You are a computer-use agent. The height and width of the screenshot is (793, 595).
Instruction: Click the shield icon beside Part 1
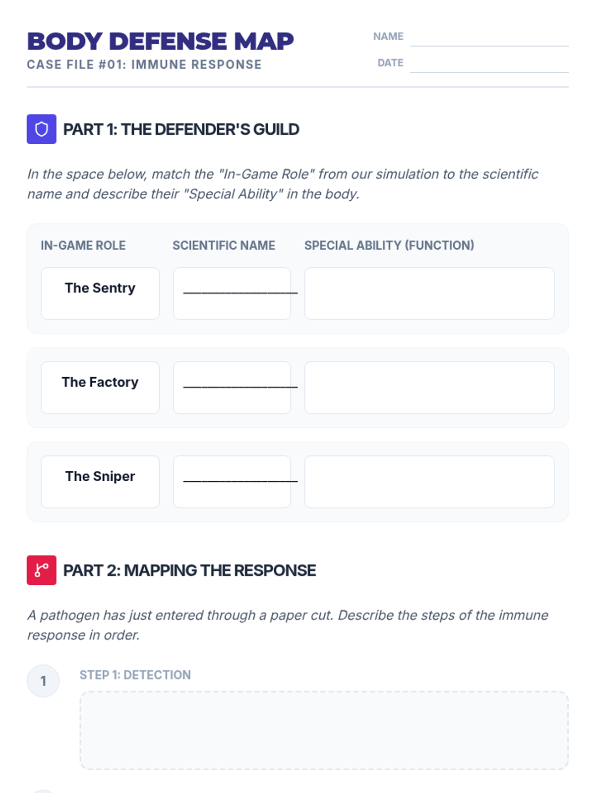pyautogui.click(x=42, y=129)
